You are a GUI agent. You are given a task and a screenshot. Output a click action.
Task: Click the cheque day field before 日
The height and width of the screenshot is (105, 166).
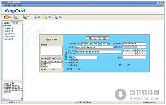[104, 44]
